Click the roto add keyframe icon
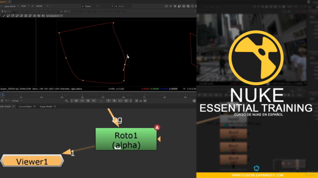Screen dimensions: 318x178 (39, 16)
